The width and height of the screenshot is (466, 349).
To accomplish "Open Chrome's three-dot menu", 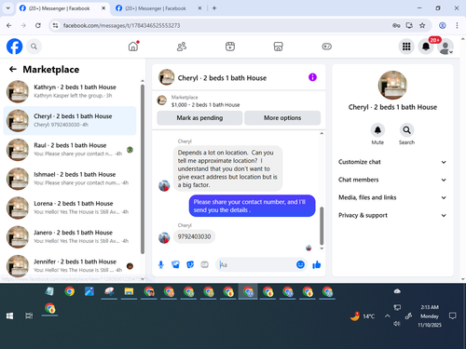I will 457,25.
